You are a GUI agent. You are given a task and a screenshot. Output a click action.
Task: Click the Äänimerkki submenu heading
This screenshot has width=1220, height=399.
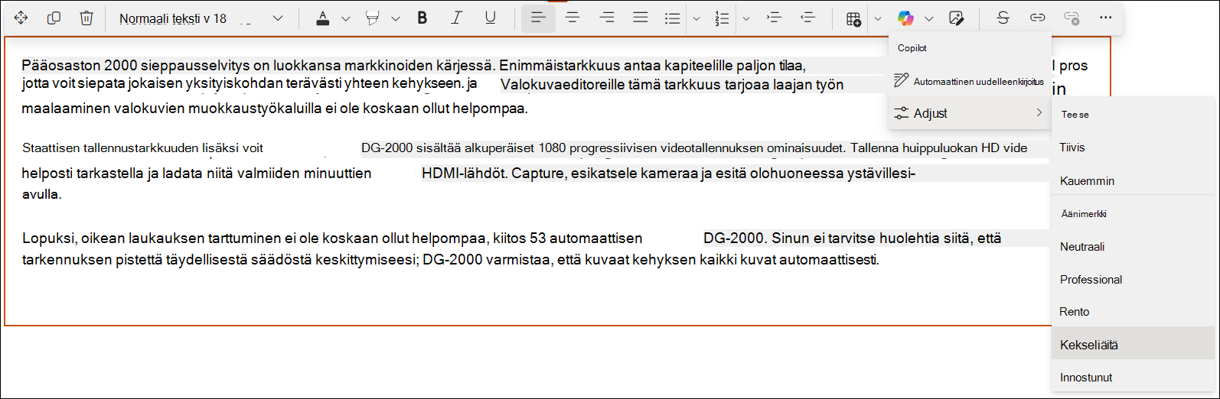(1084, 214)
